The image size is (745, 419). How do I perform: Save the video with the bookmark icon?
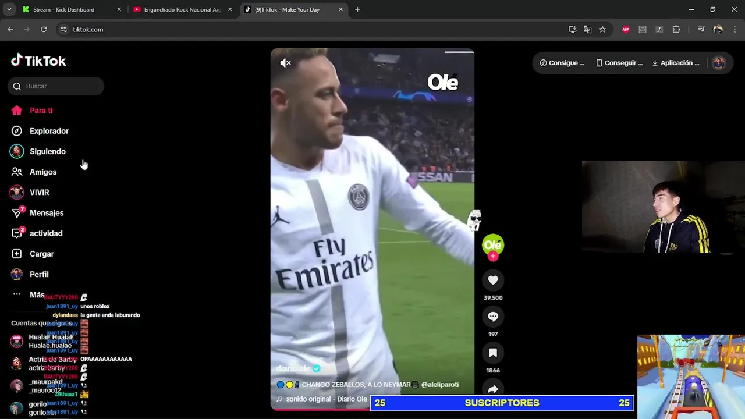[x=493, y=353]
